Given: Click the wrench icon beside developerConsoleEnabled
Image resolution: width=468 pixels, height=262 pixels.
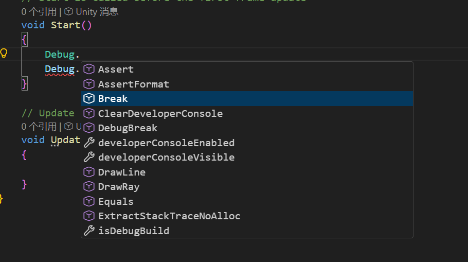Looking at the screenshot, I should click(x=89, y=143).
